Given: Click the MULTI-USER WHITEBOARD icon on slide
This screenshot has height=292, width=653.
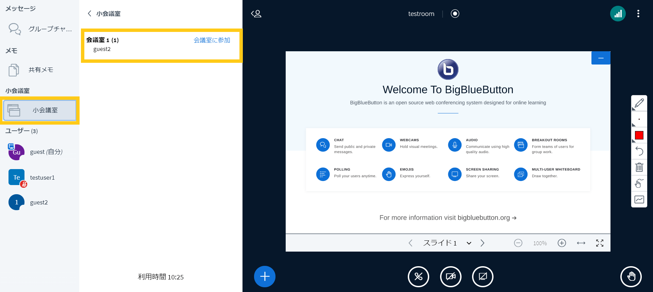Looking at the screenshot, I should point(521,175).
